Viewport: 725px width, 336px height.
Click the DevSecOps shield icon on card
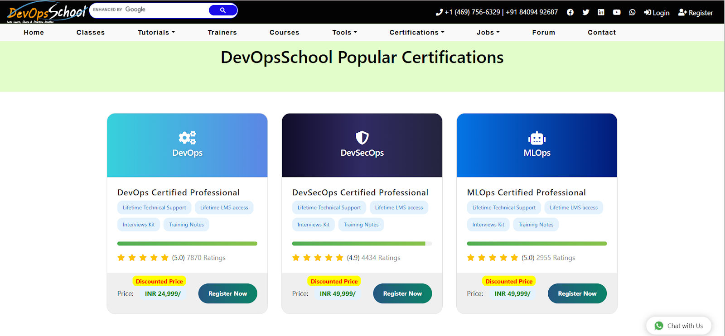coord(362,137)
